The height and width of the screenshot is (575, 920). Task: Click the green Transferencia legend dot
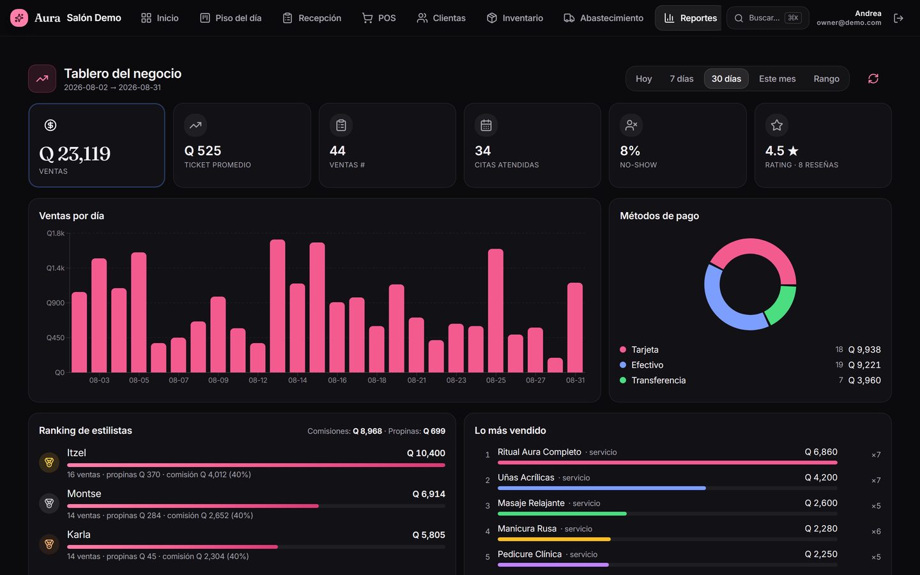click(x=623, y=380)
